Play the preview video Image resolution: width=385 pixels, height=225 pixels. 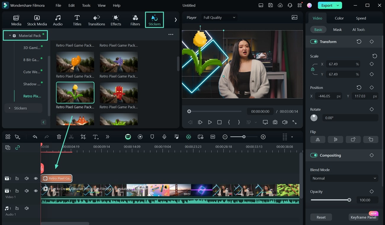tap(210, 122)
